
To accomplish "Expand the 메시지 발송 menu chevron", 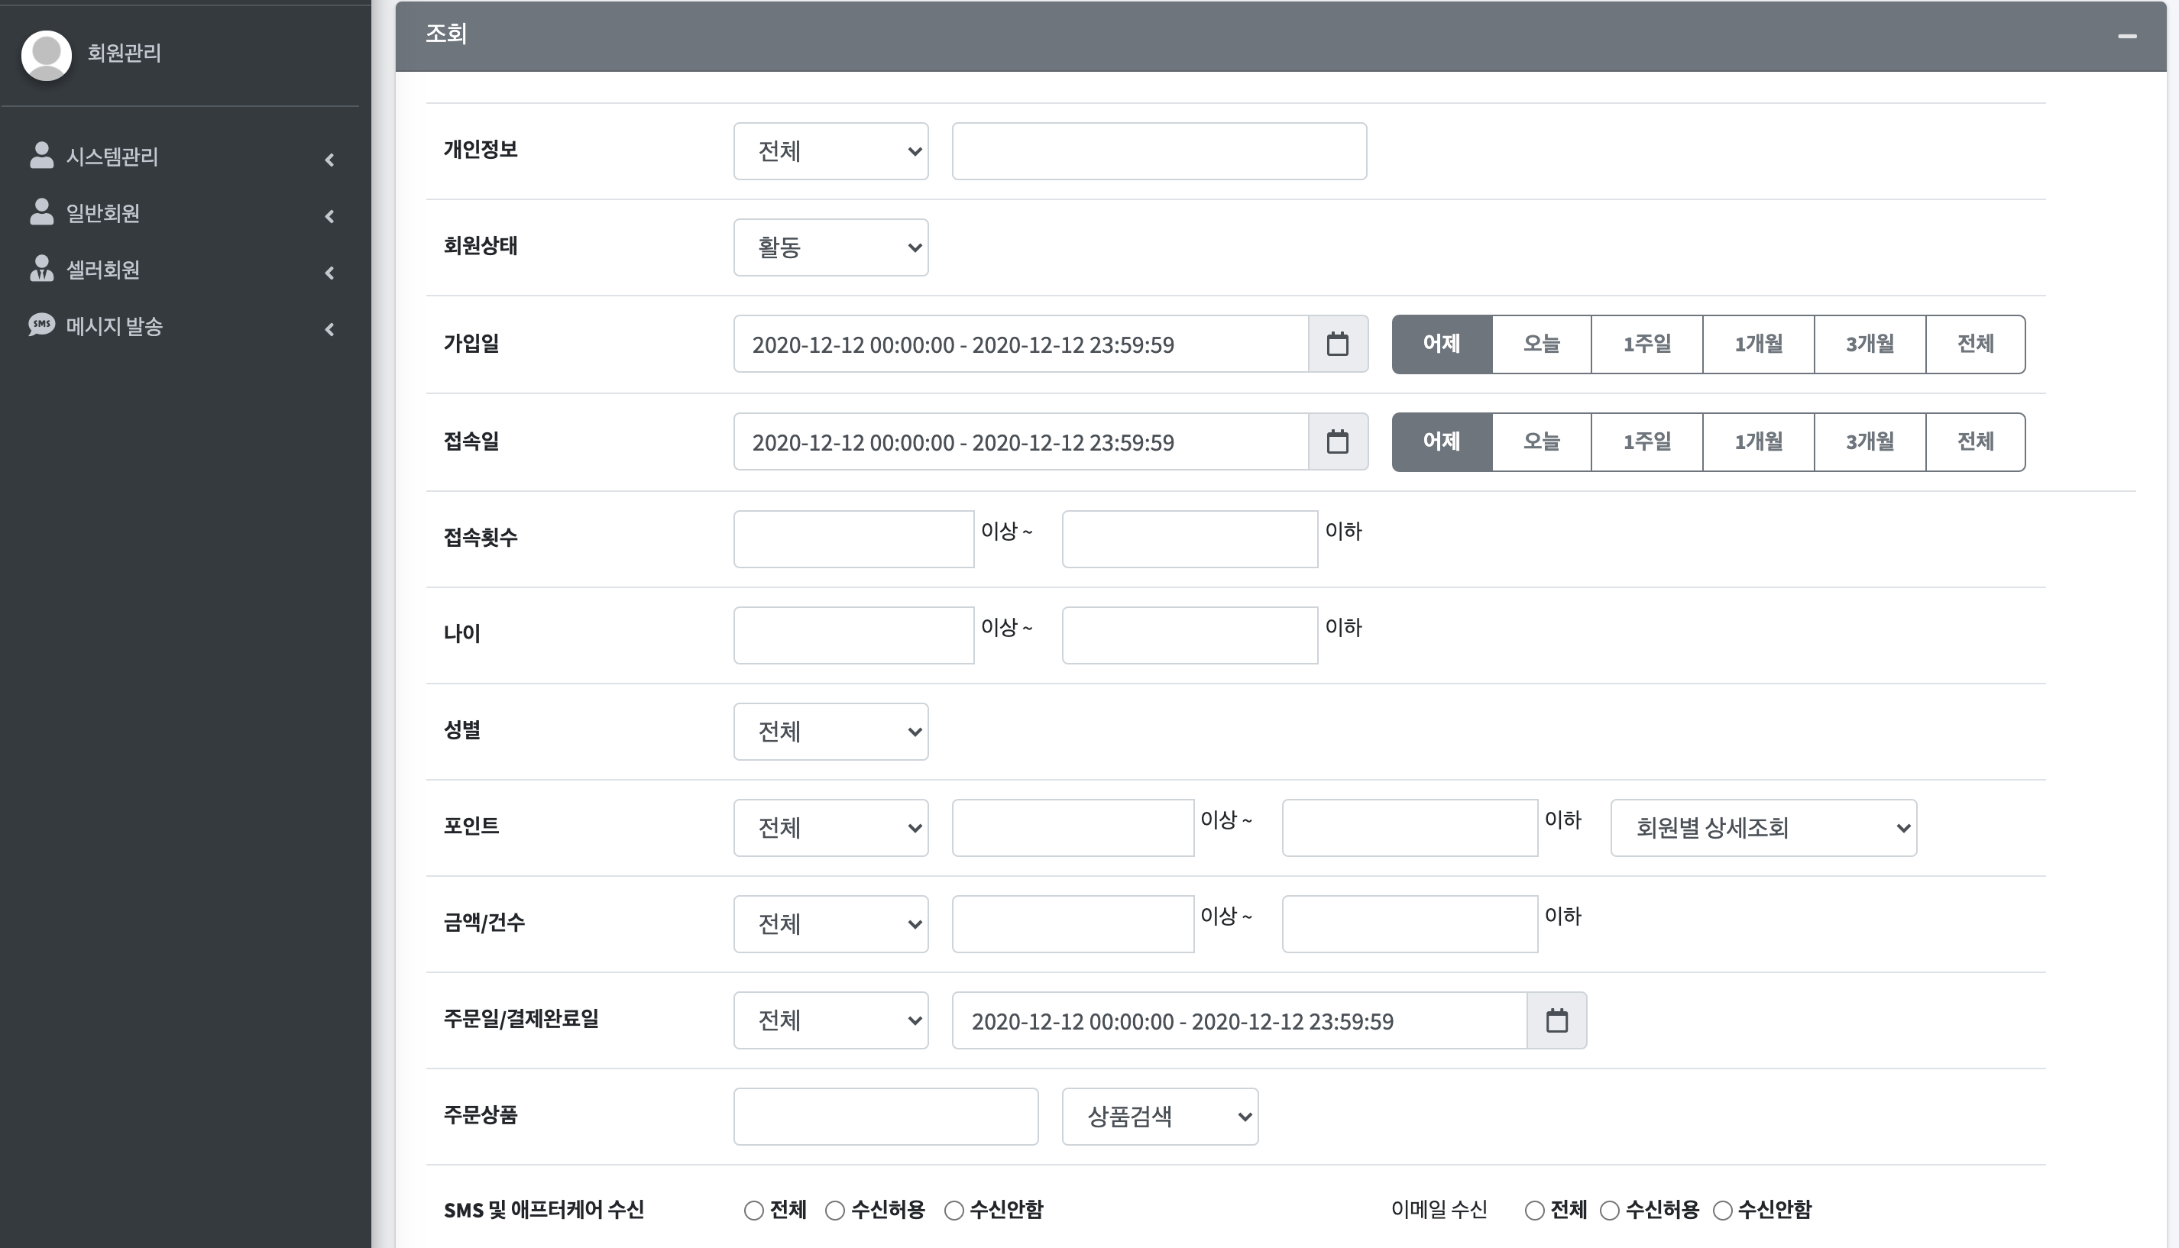I will tap(329, 329).
